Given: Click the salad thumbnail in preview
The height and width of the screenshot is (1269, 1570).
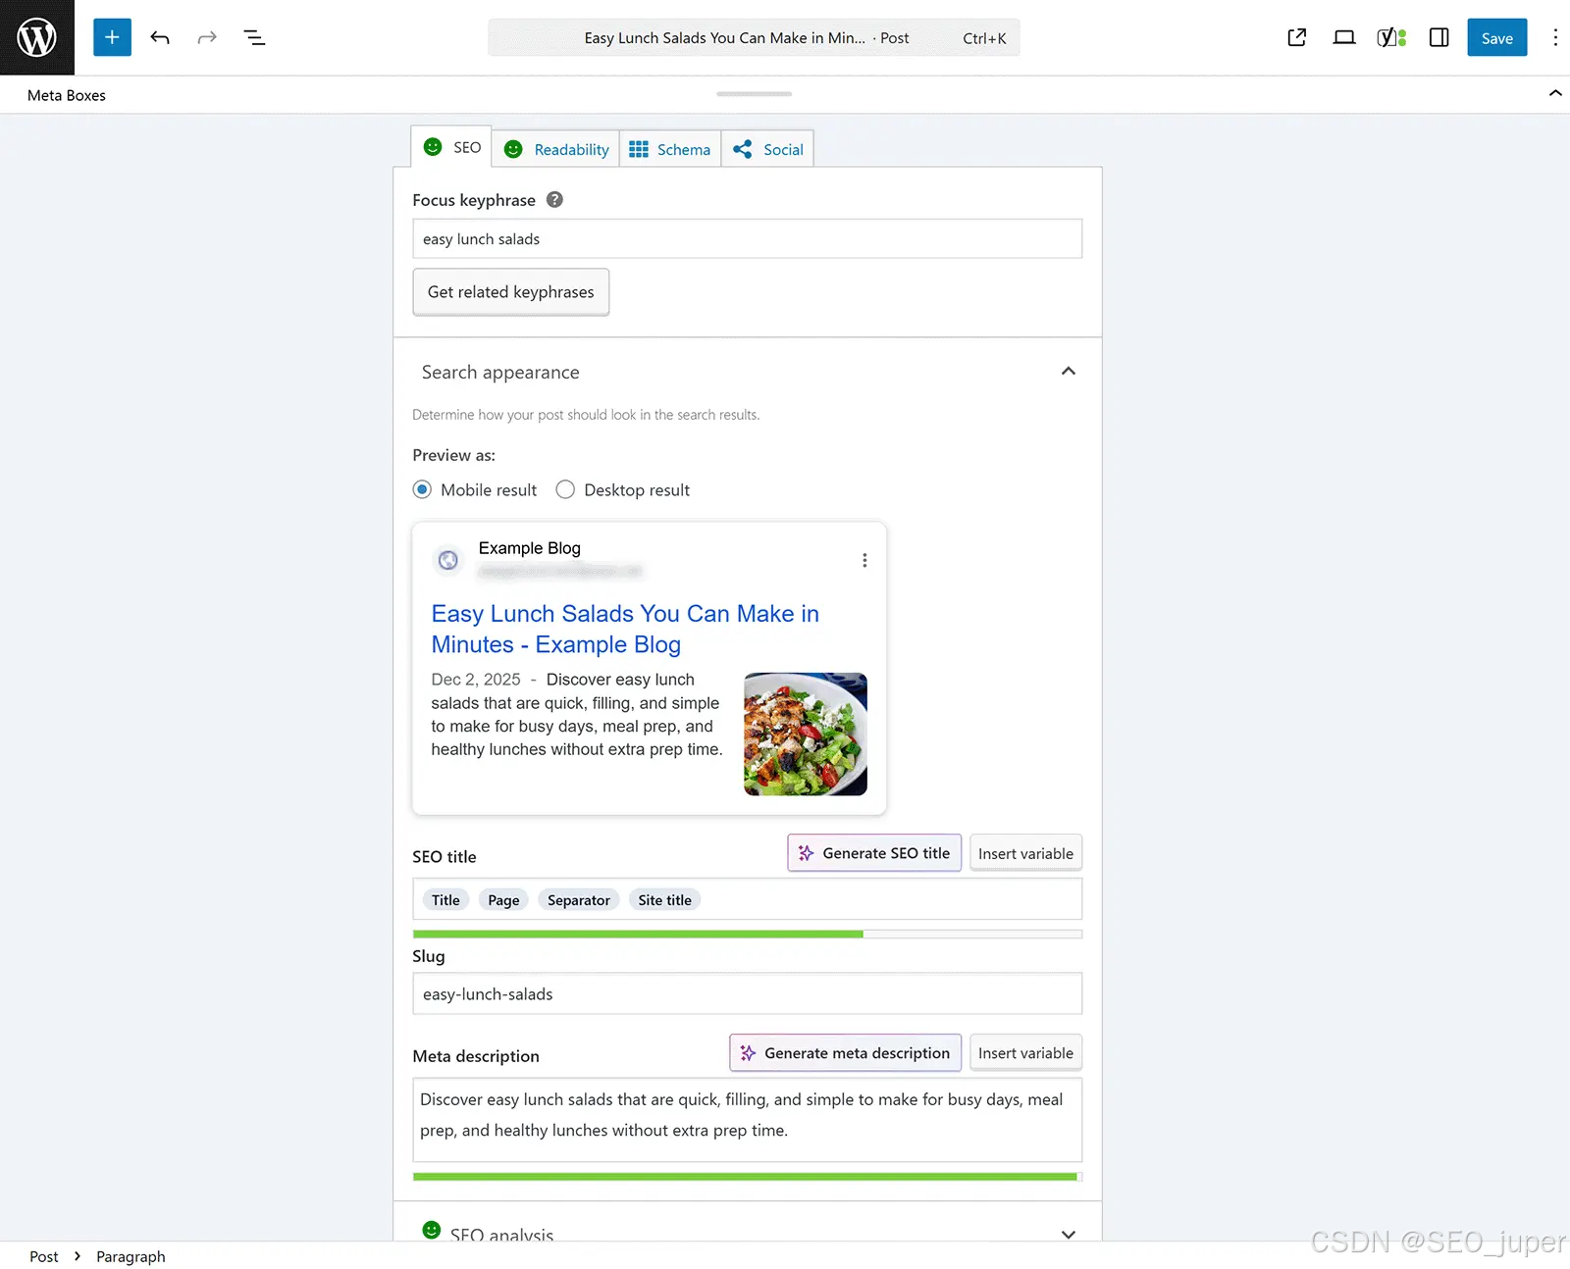Looking at the screenshot, I should (x=806, y=734).
